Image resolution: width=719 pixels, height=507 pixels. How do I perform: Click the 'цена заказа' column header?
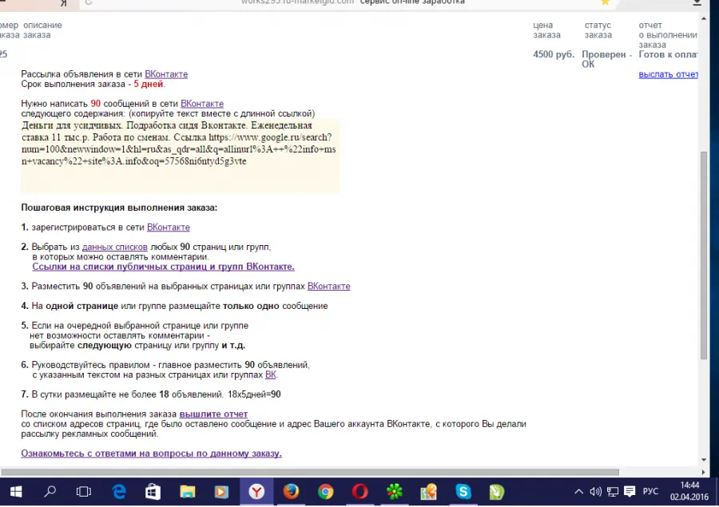point(546,30)
